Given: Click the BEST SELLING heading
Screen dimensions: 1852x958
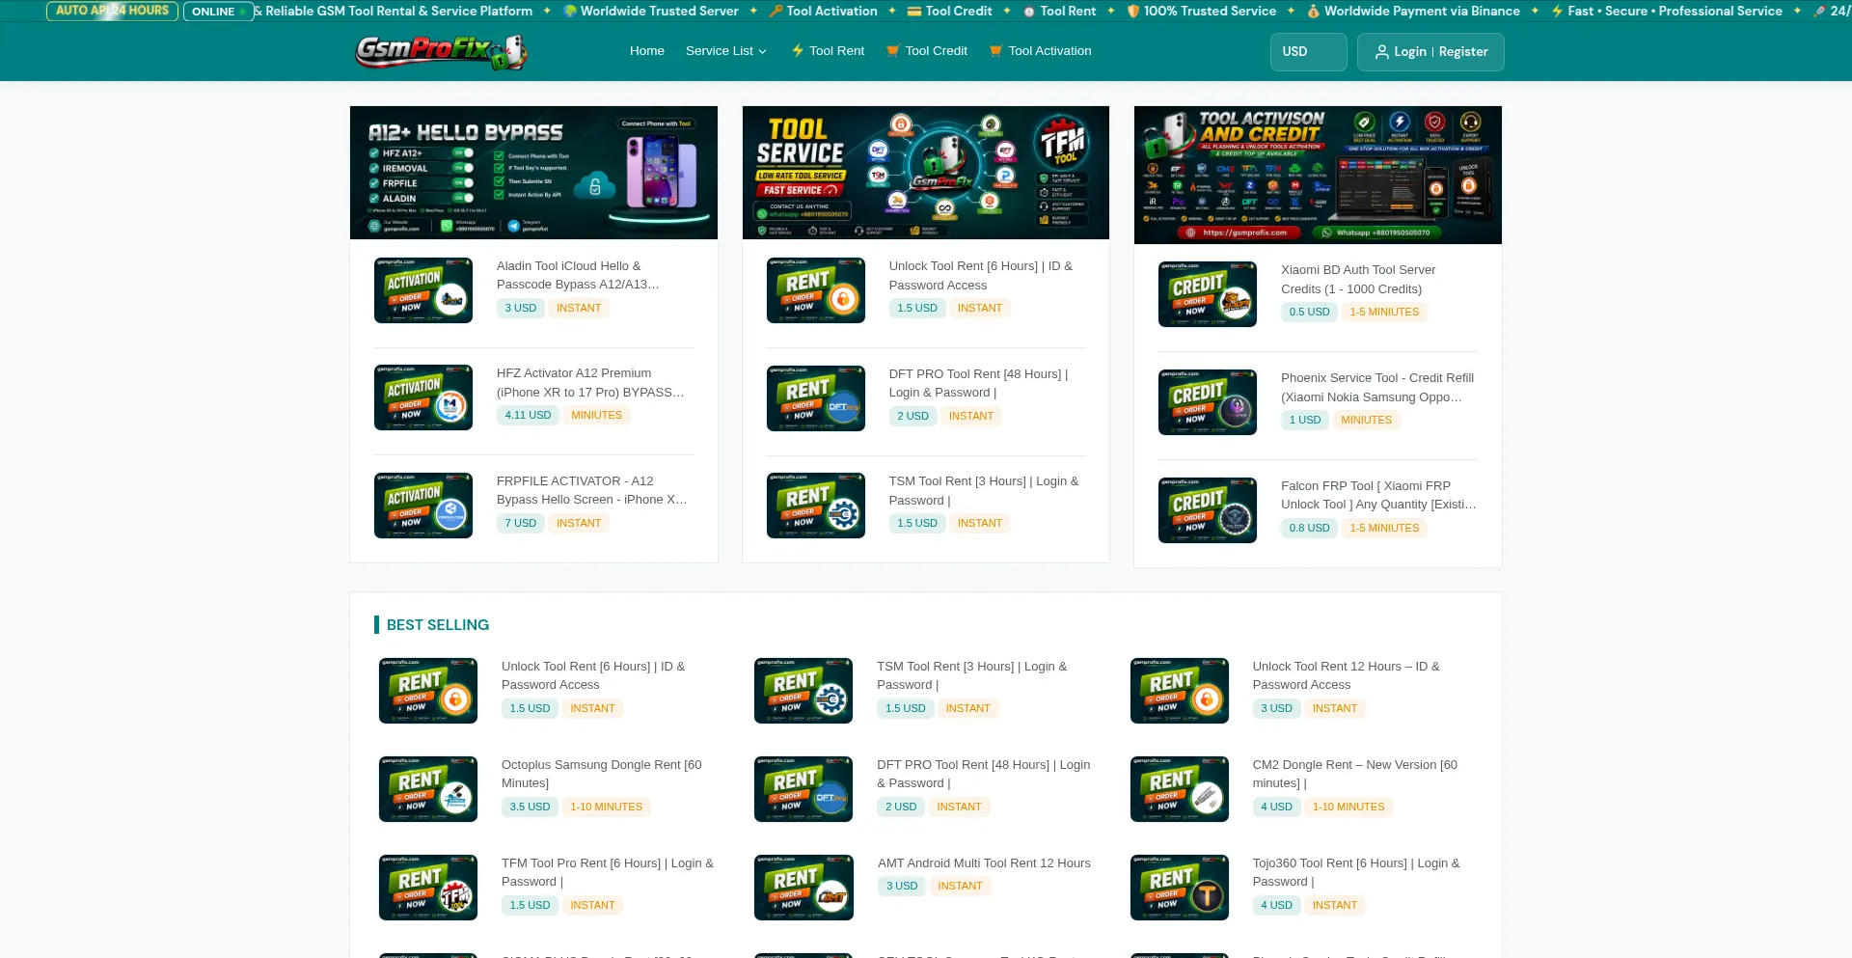Looking at the screenshot, I should (x=438, y=625).
